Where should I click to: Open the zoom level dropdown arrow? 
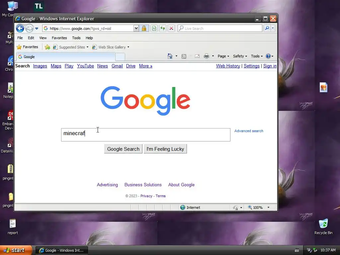pos(268,208)
